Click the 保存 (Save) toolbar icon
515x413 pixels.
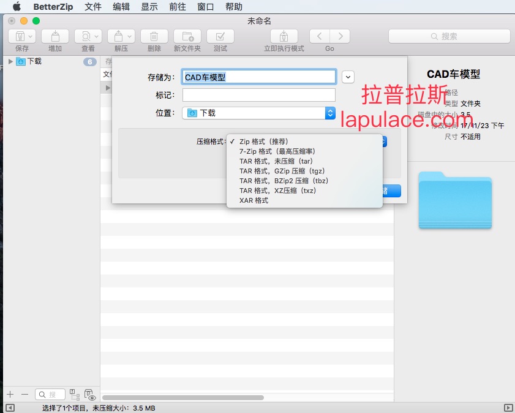click(x=22, y=37)
